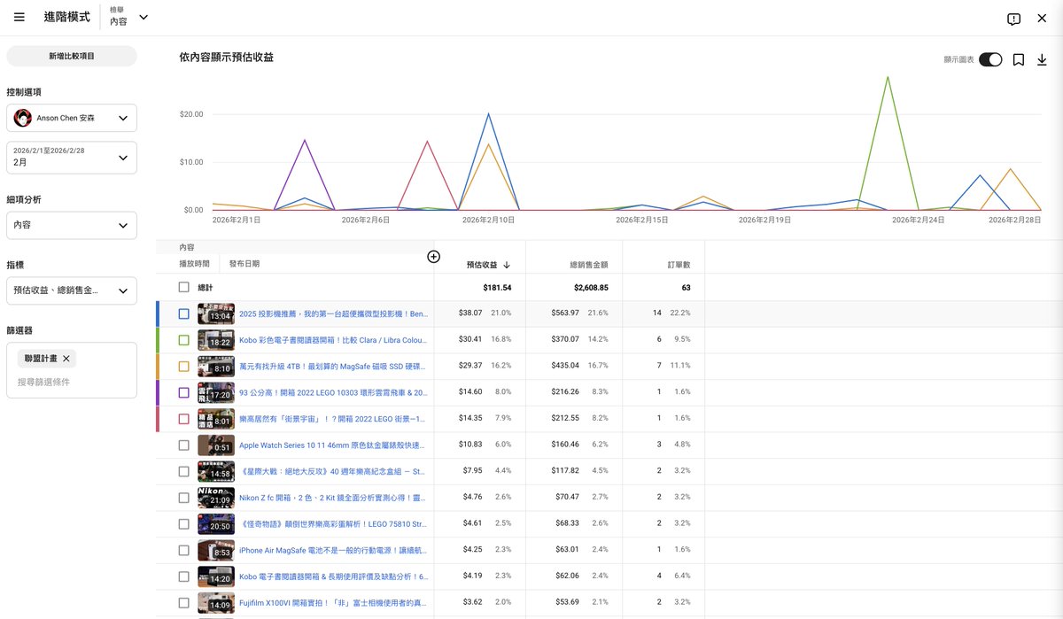Click the 0:51 Apple Watch thumbnail
Viewport: 1063px width, 619px height.
click(x=216, y=445)
